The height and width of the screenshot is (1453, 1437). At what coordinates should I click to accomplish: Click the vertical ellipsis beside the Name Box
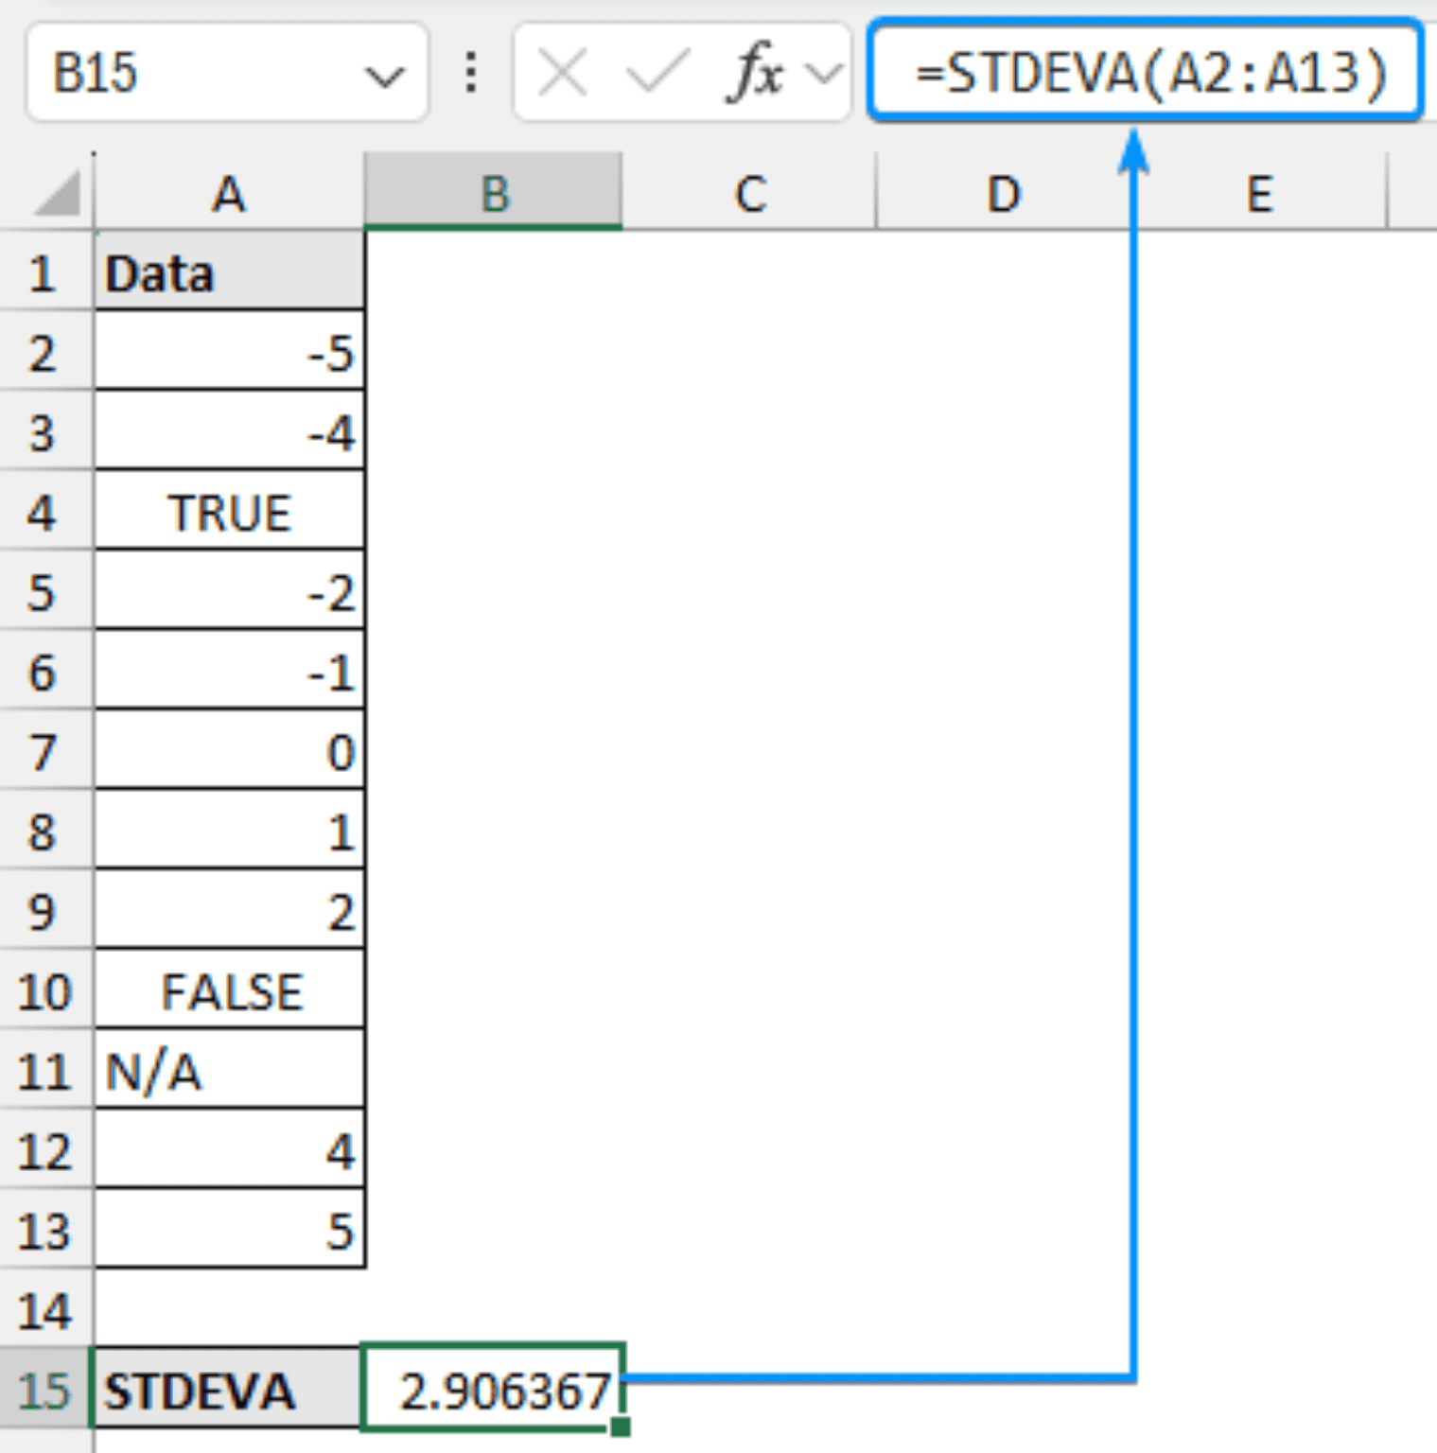click(x=470, y=73)
